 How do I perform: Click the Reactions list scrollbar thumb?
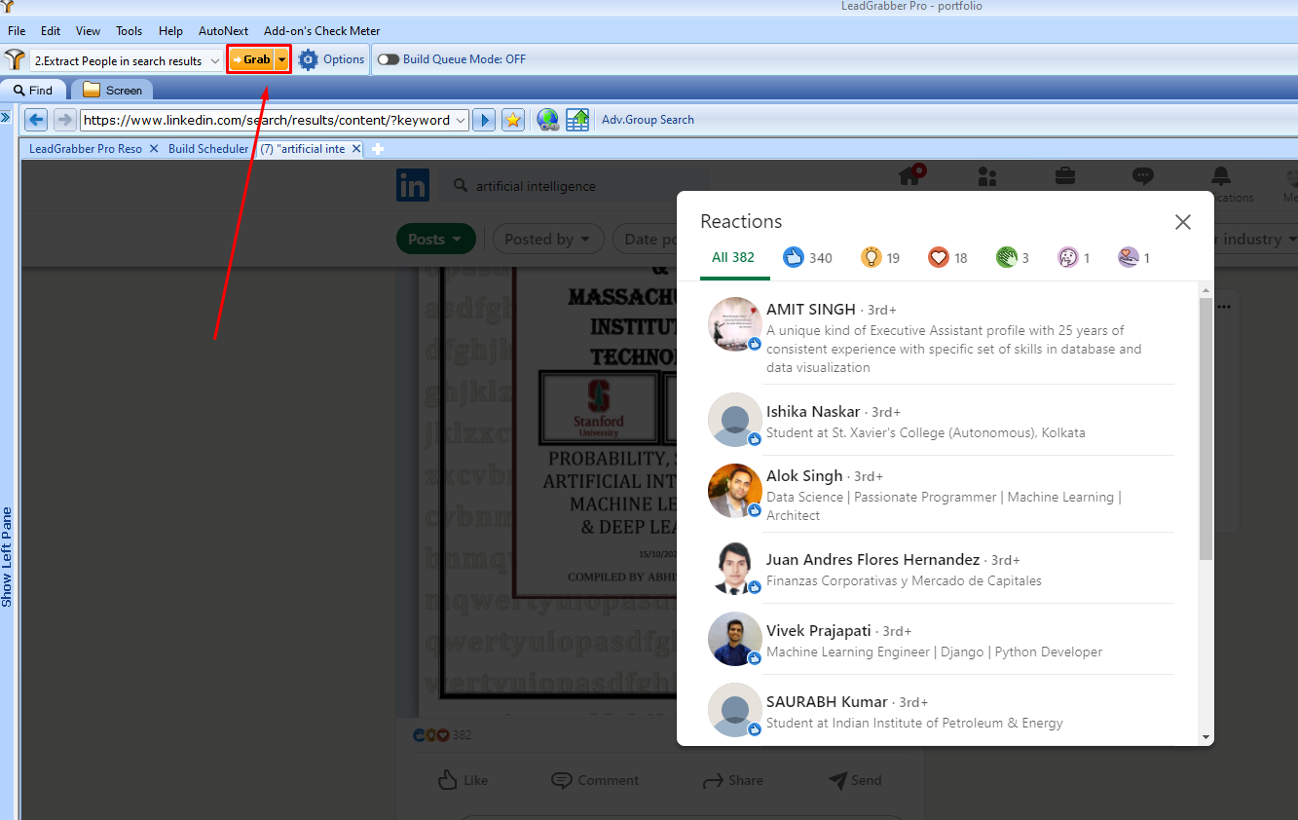tap(1205, 429)
